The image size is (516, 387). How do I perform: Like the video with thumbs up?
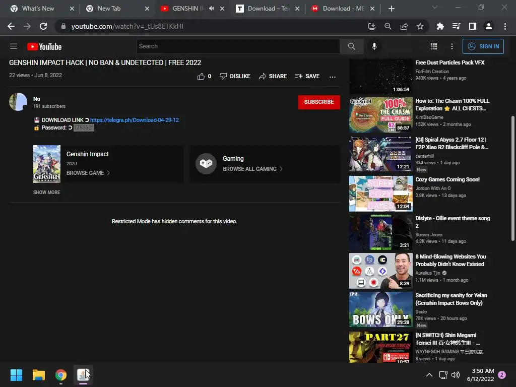pyautogui.click(x=204, y=77)
